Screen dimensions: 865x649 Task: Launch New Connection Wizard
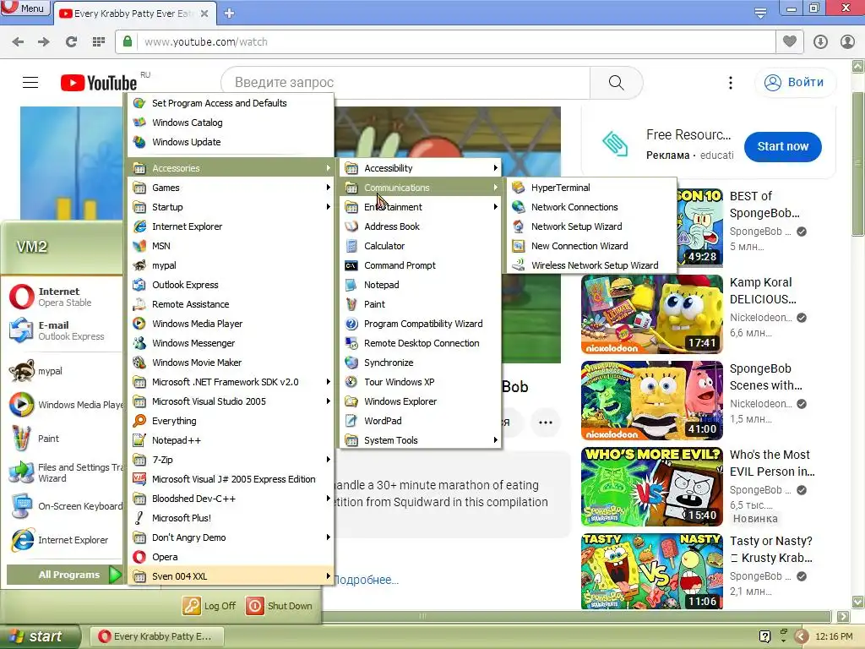point(590,246)
